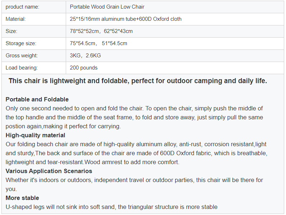Click the 'Portable and Foldable' heading
286x215 pixels.
tap(37, 100)
